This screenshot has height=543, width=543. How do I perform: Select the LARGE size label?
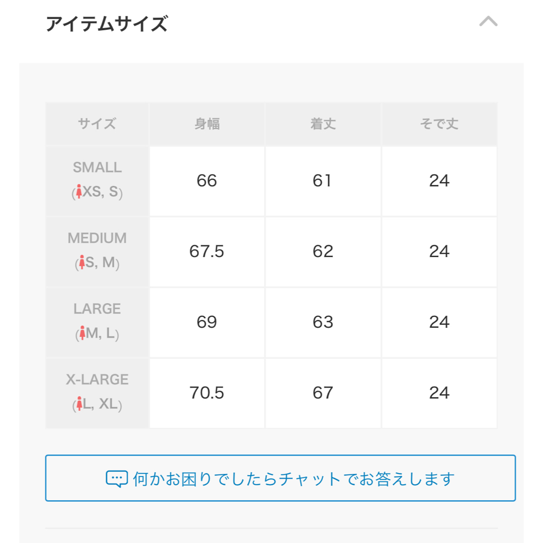tap(98, 309)
